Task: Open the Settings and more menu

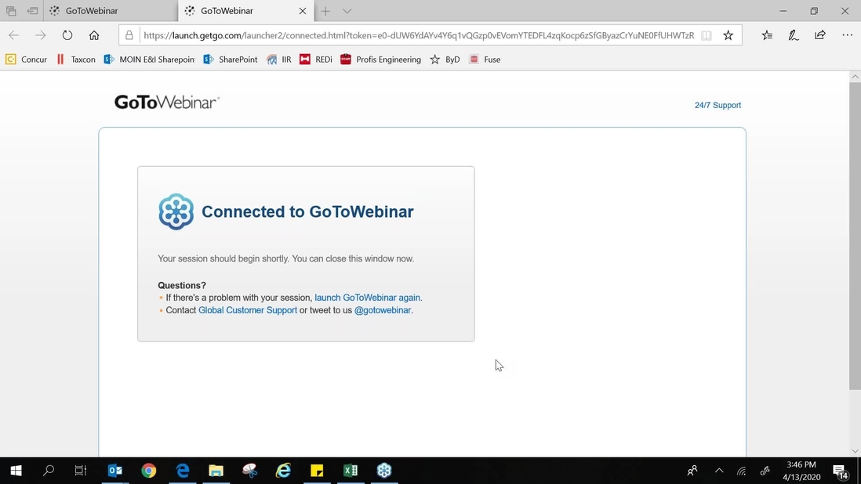Action: point(847,35)
